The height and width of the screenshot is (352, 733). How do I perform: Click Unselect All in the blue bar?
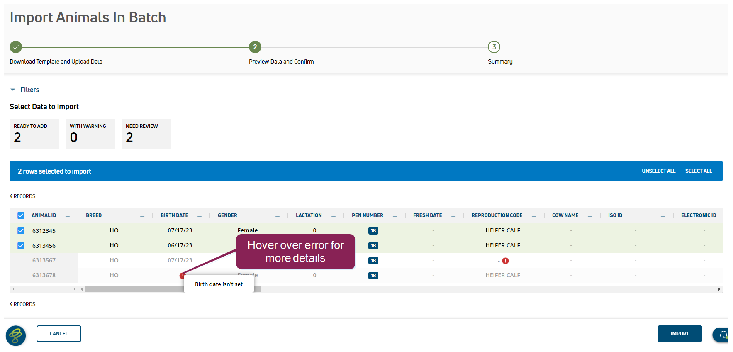click(658, 171)
